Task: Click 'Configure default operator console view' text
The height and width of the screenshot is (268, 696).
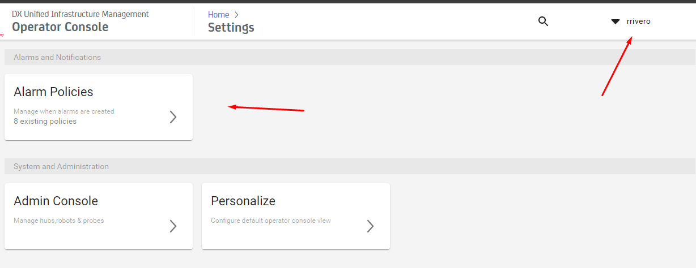Action: [x=271, y=221]
